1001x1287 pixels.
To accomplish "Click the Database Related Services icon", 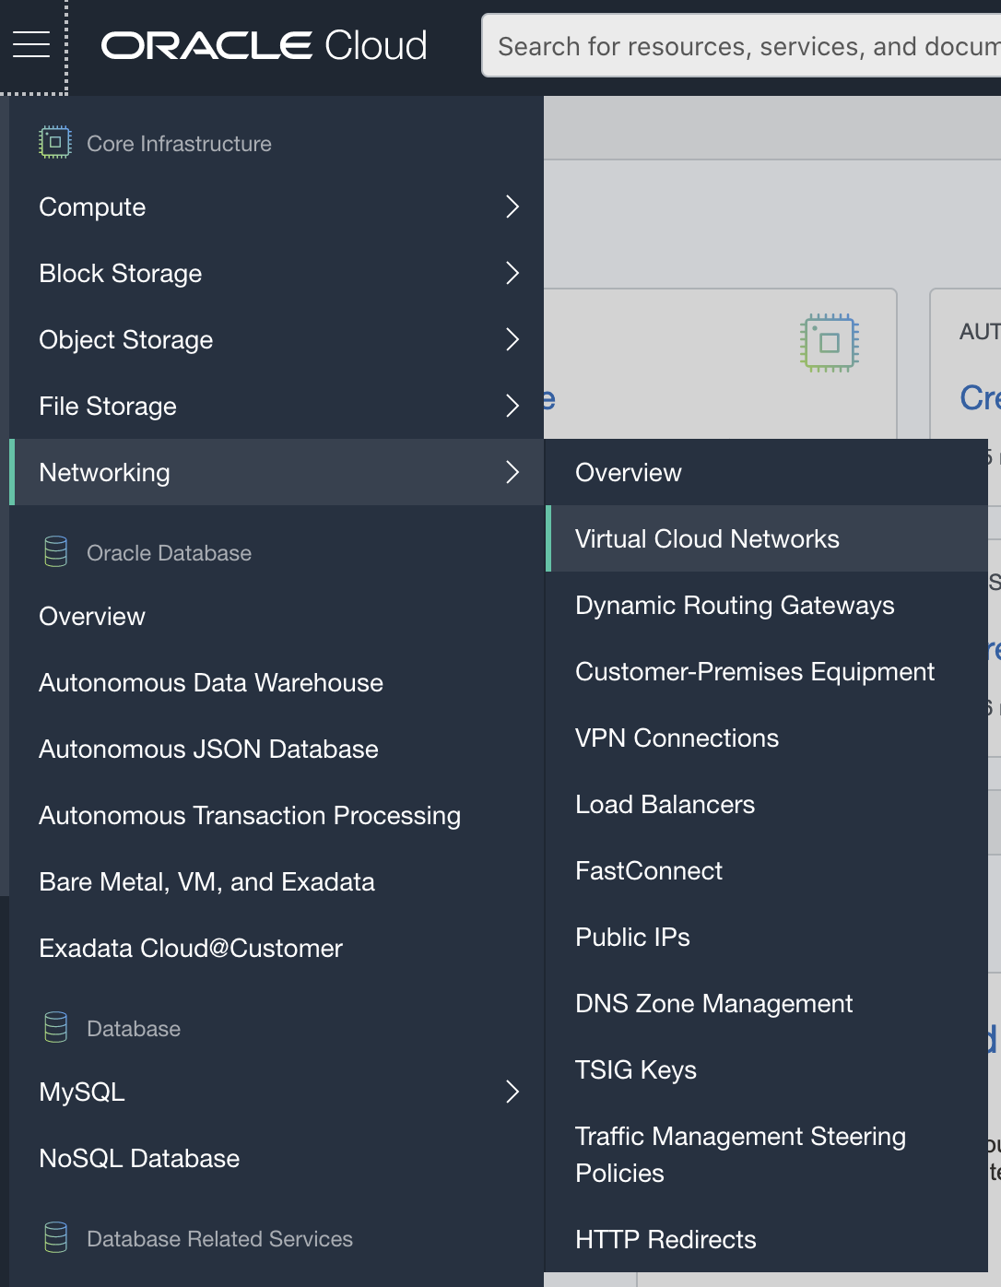I will coord(55,1238).
